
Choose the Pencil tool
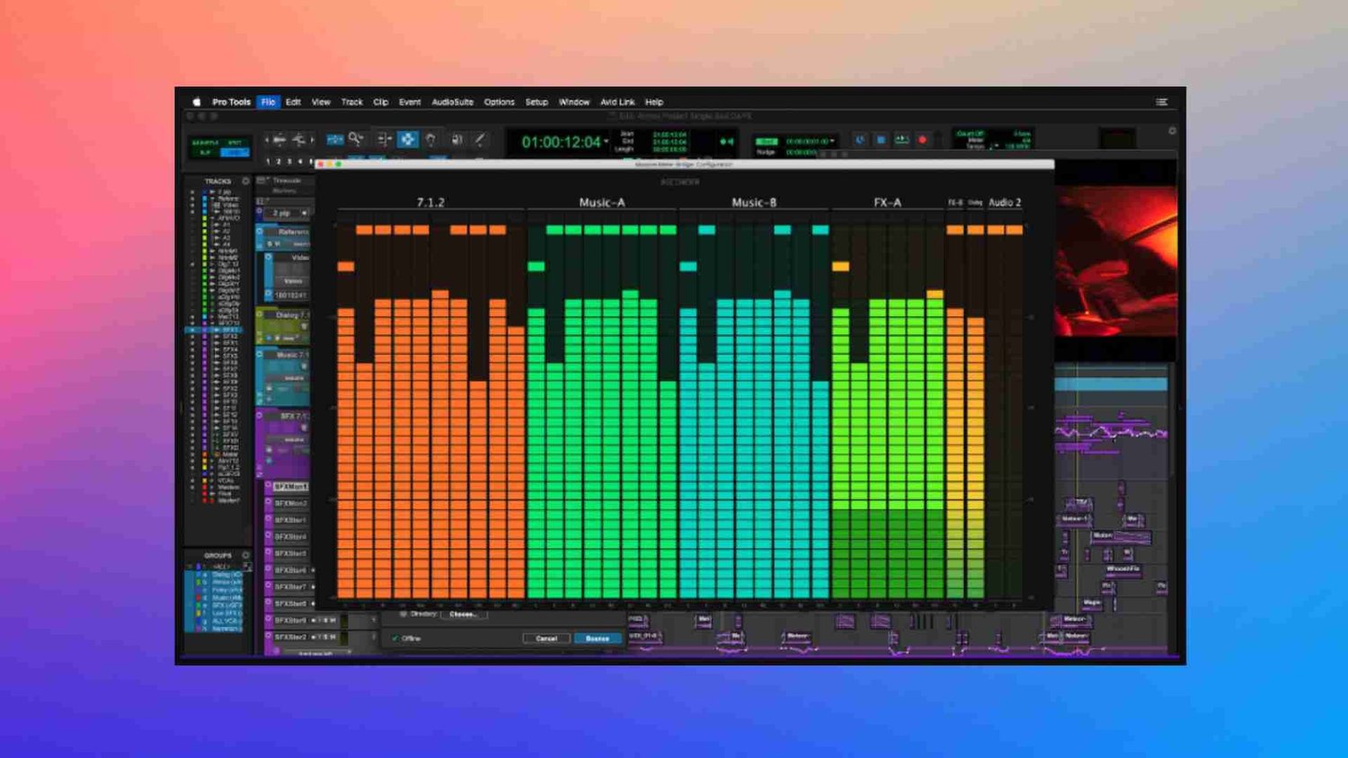pyautogui.click(x=479, y=137)
